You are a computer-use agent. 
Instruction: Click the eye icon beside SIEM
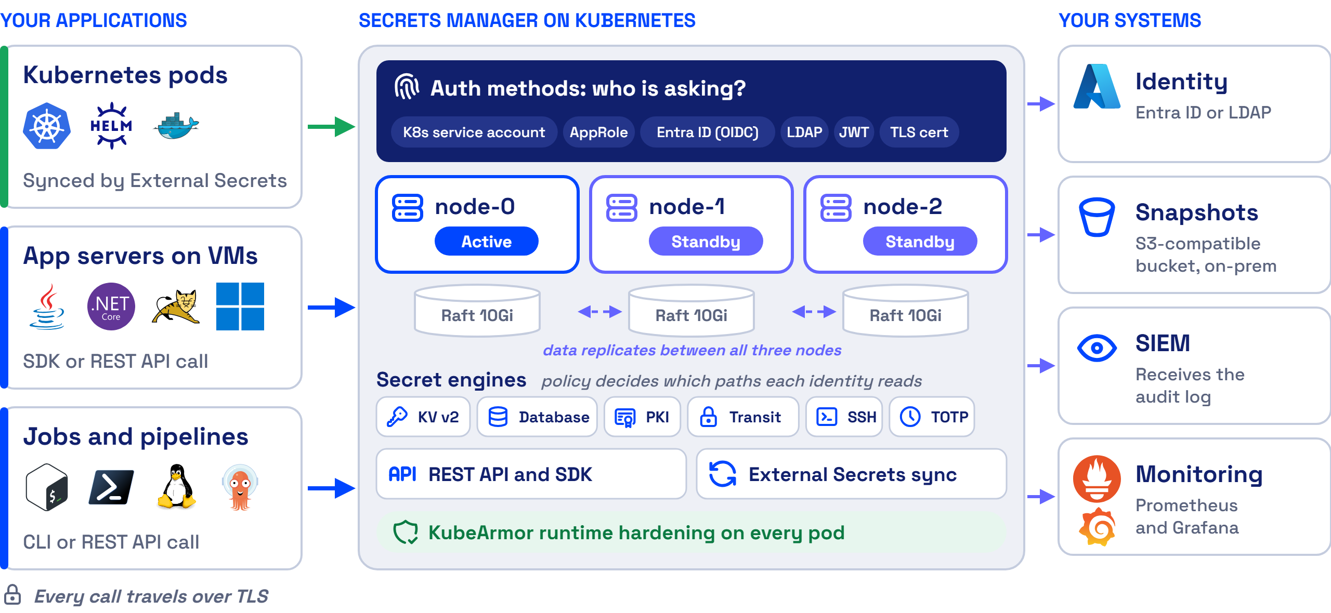(1097, 348)
